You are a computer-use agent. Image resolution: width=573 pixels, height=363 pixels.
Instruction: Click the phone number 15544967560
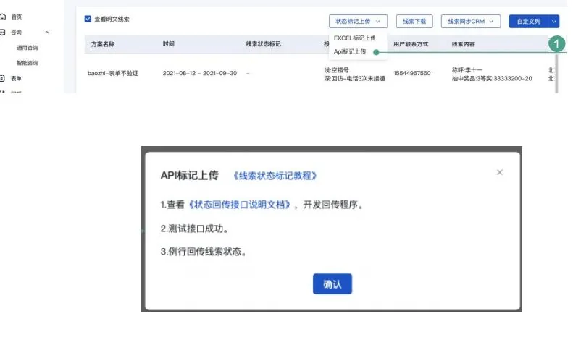(412, 73)
